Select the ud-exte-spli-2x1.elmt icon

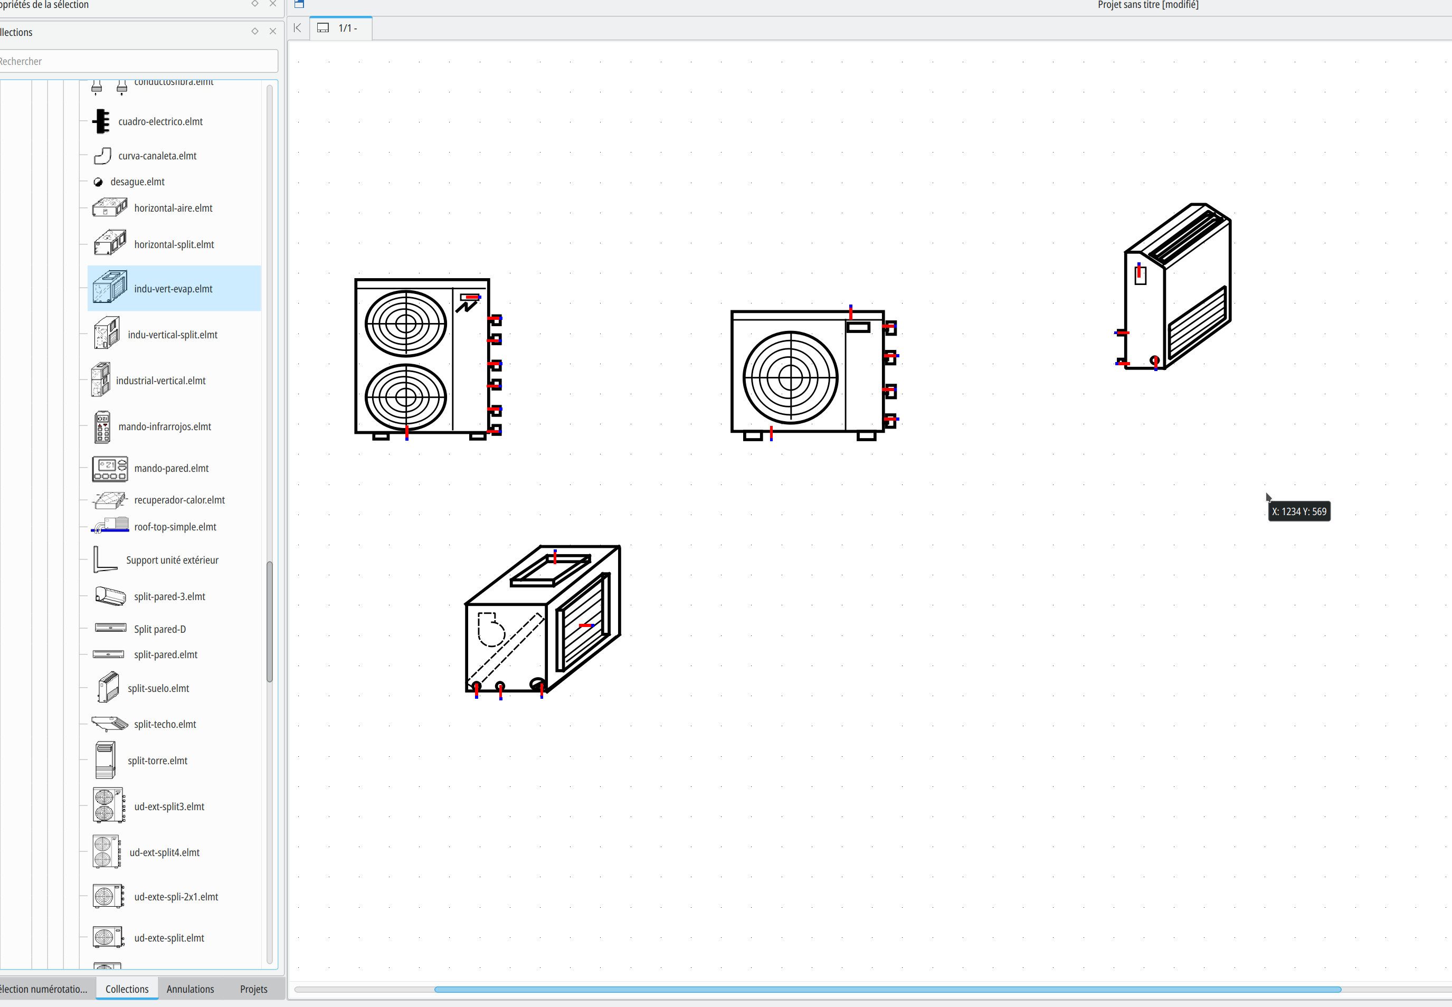point(109,896)
